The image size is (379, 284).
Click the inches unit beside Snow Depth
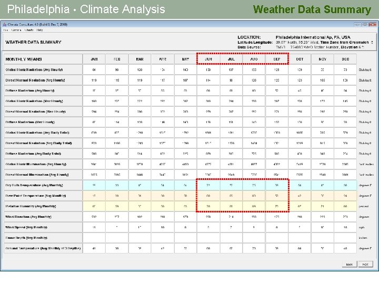(x=363, y=238)
